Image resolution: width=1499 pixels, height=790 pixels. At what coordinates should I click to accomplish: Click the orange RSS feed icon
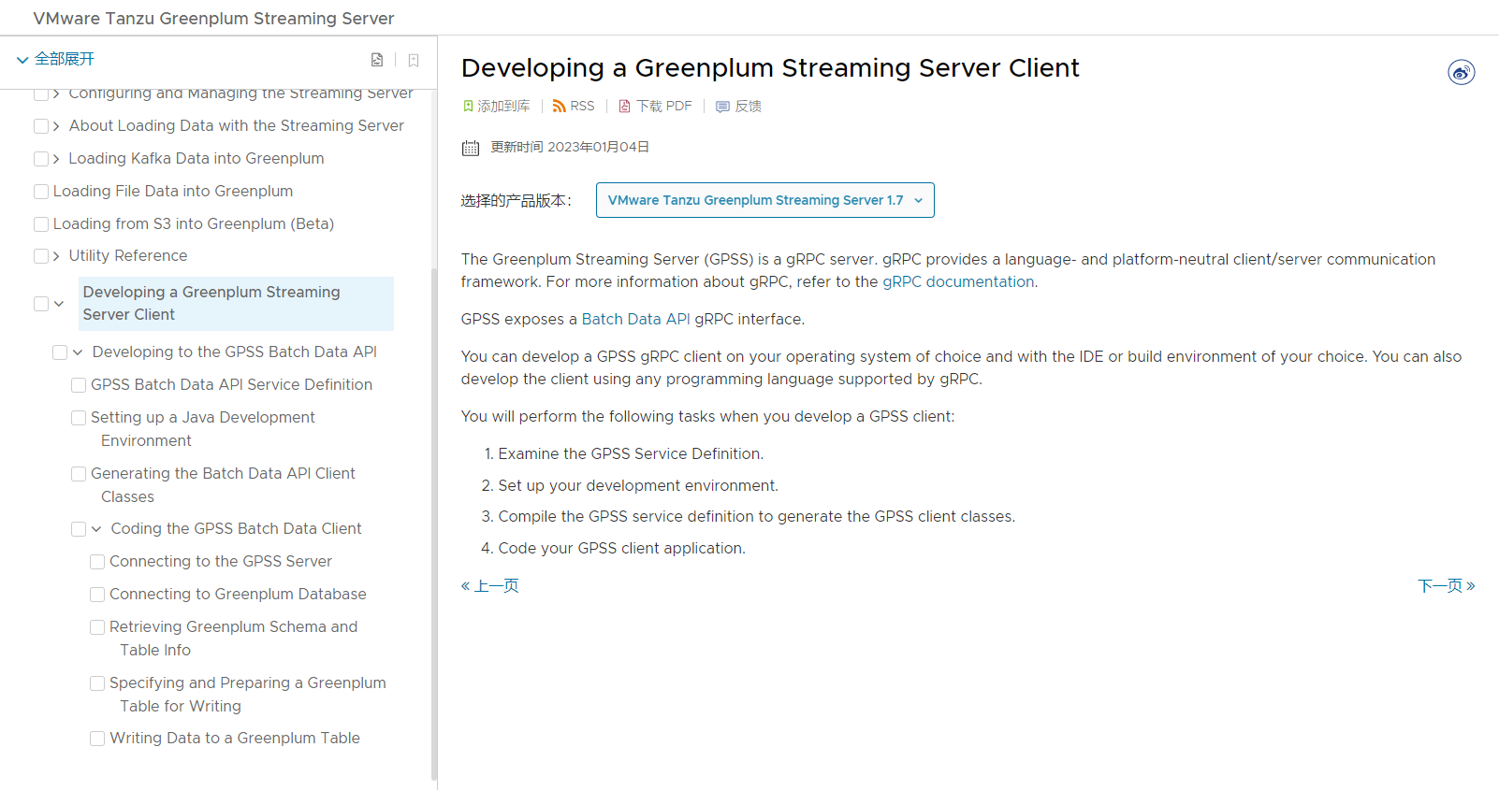click(x=559, y=107)
